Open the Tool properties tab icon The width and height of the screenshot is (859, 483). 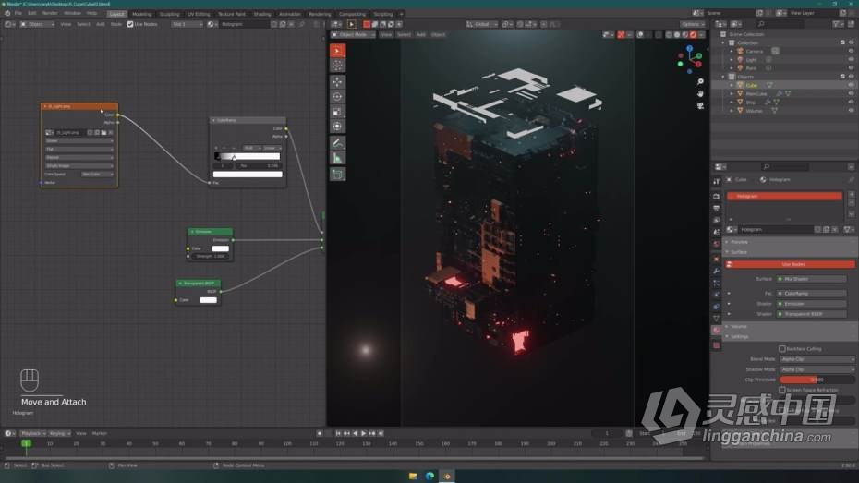coord(716,182)
